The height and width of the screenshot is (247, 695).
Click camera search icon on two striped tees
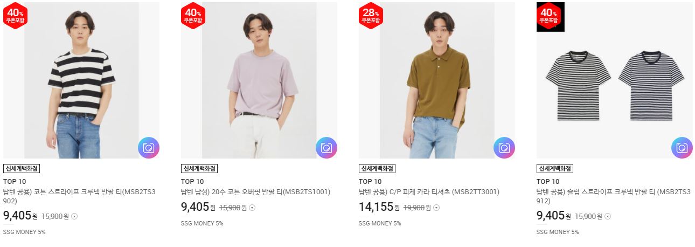click(x=682, y=148)
